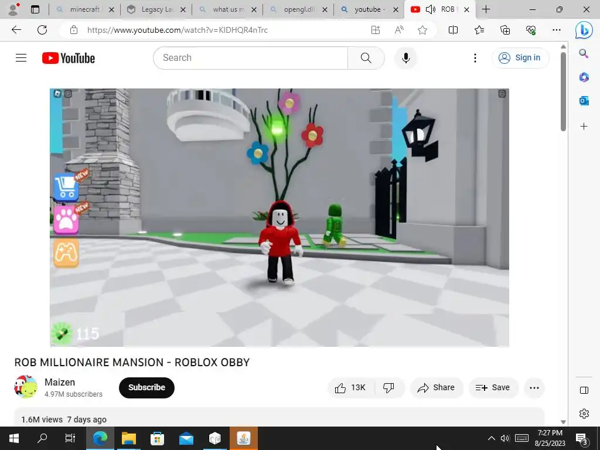Open Edge profile icon
Screen dimensions: 600x450
point(14,9)
